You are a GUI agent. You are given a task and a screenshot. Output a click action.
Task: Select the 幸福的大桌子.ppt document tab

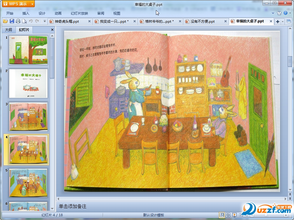click(x=250, y=21)
